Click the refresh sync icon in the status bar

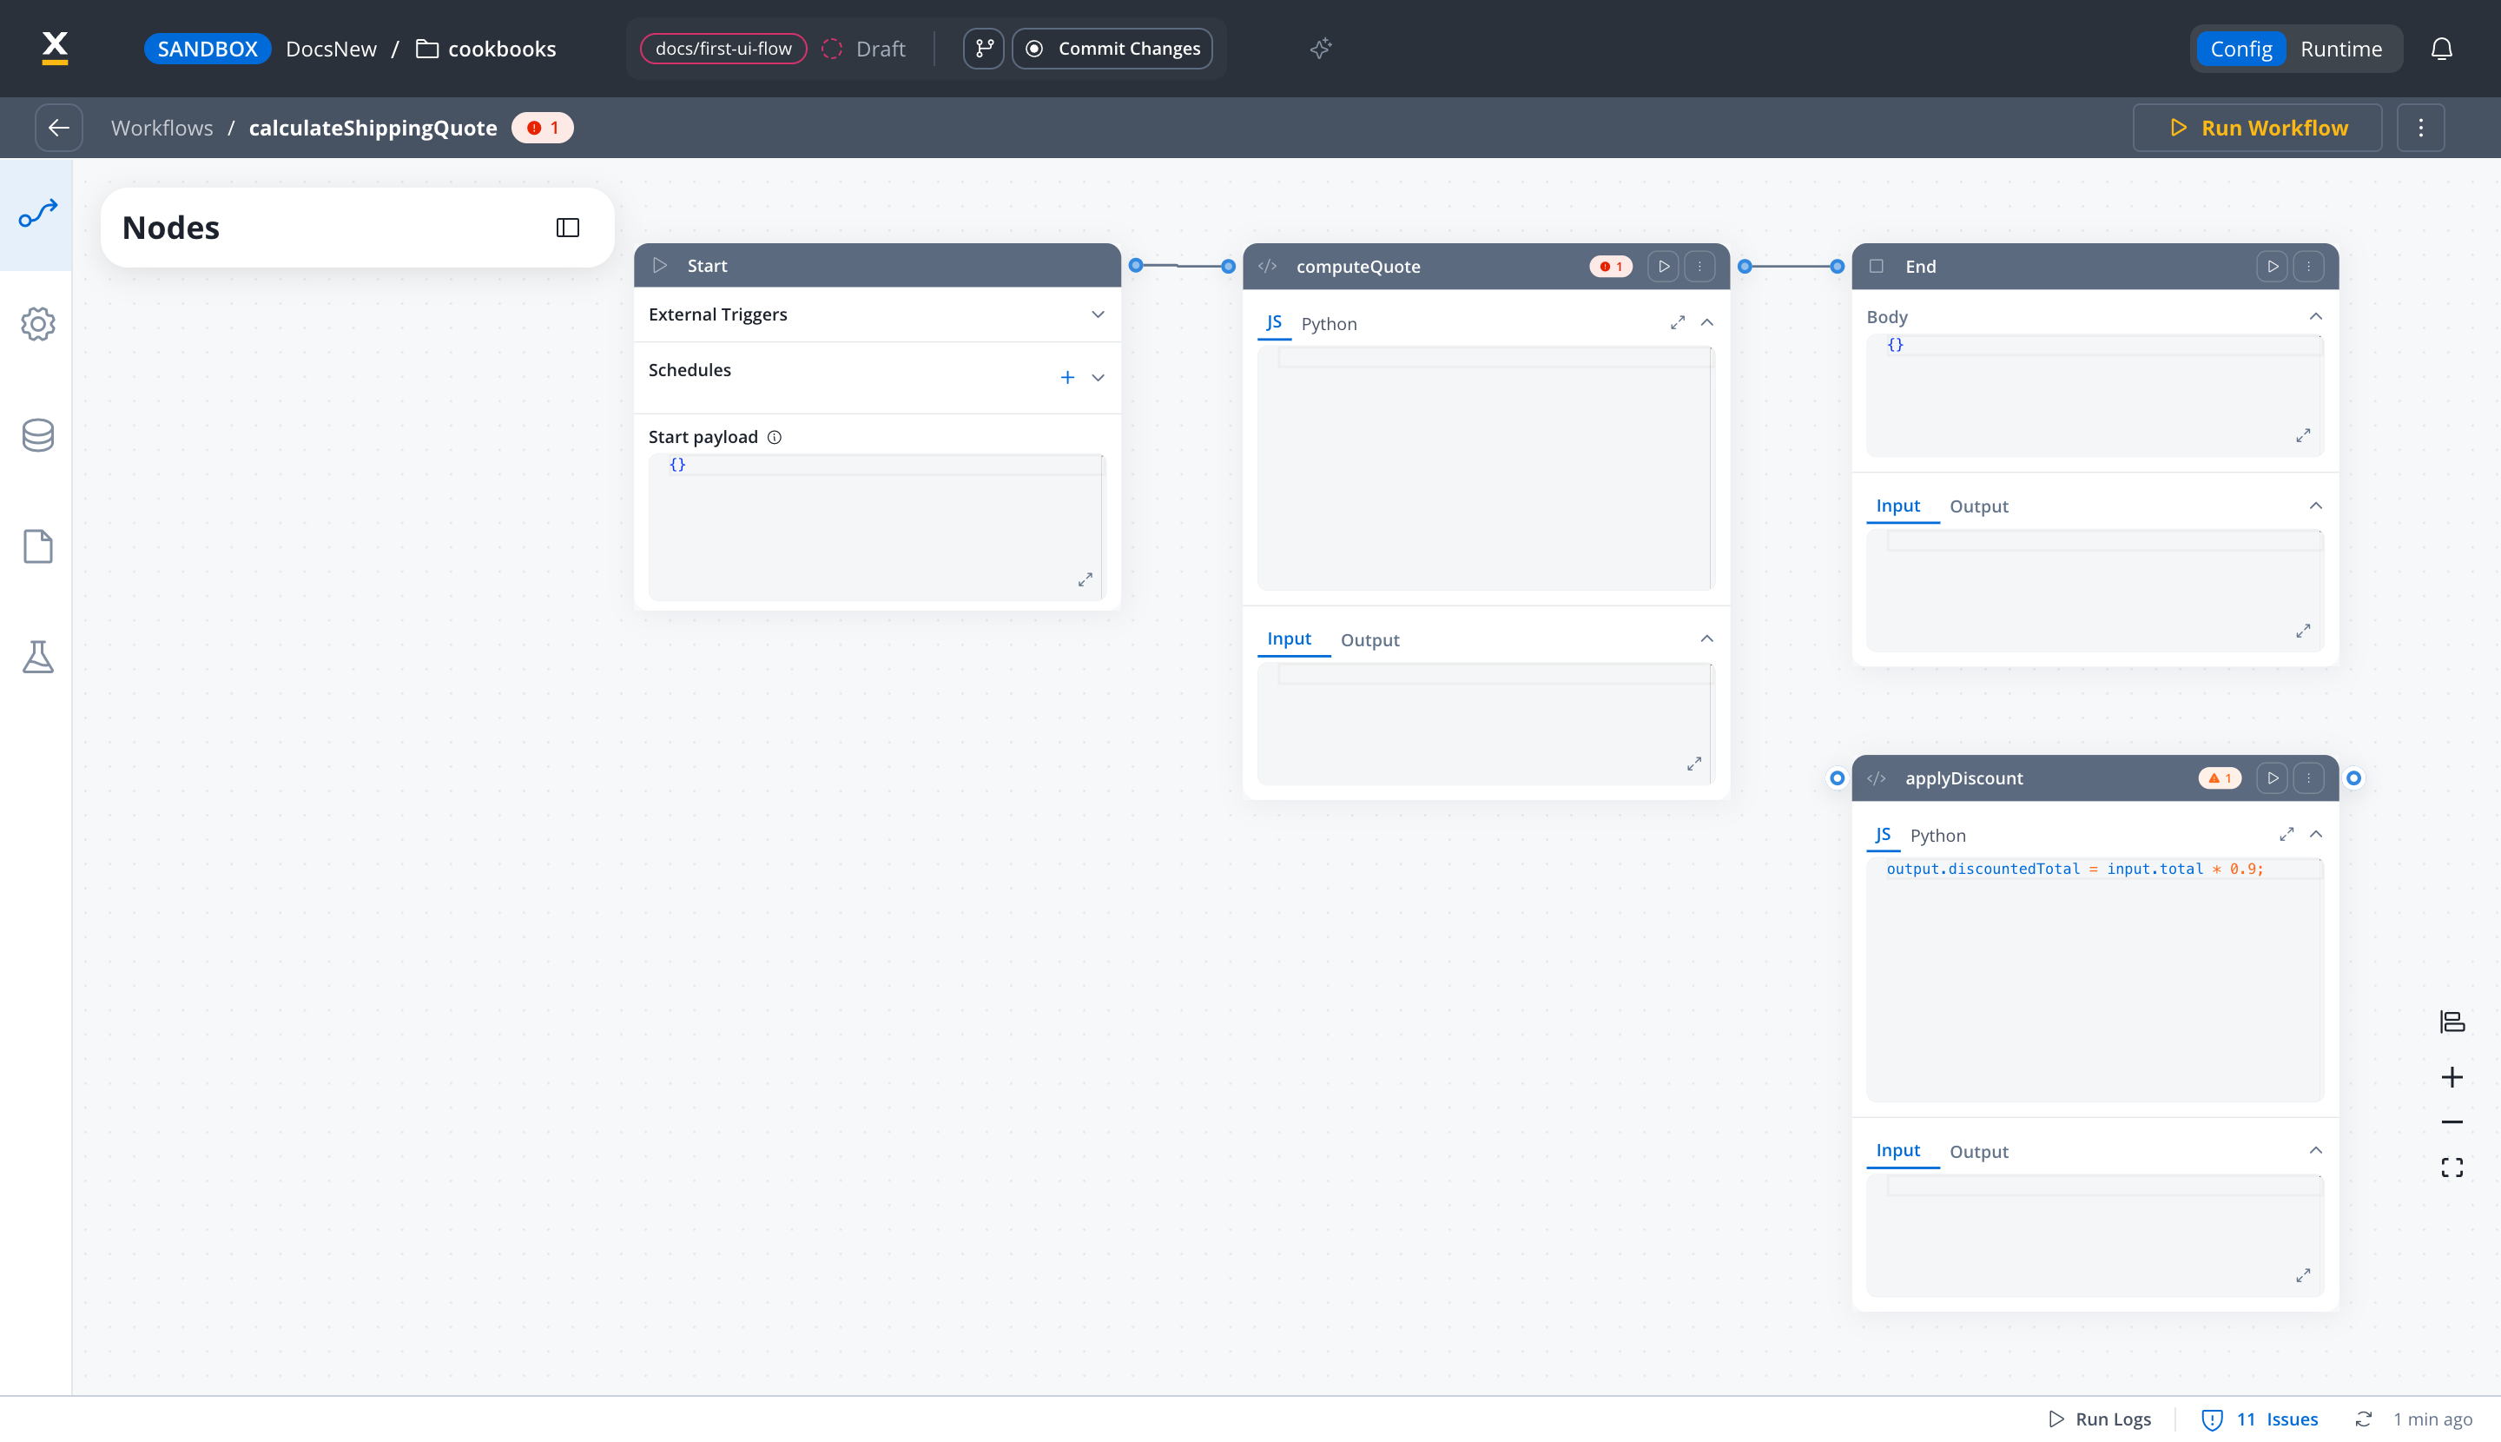pyautogui.click(x=2364, y=1419)
